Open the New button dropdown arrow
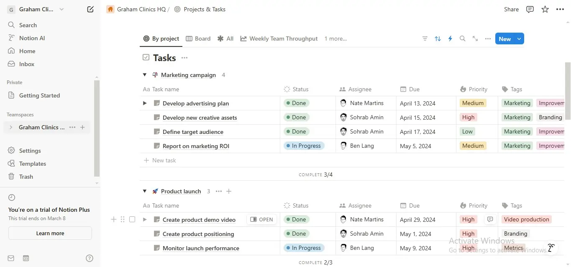Viewport: 571px width, 267px height. point(519,39)
